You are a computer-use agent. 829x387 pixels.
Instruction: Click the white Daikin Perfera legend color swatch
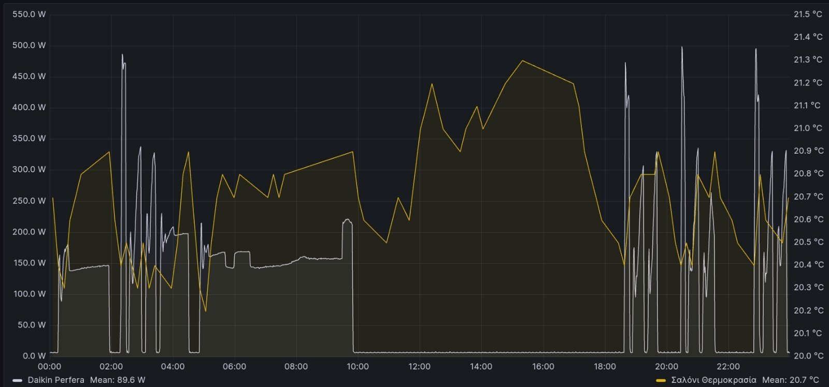[17, 380]
